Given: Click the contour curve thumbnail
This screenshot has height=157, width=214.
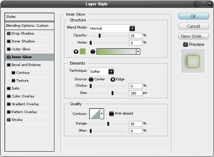Looking at the screenshot, I should (x=95, y=114).
